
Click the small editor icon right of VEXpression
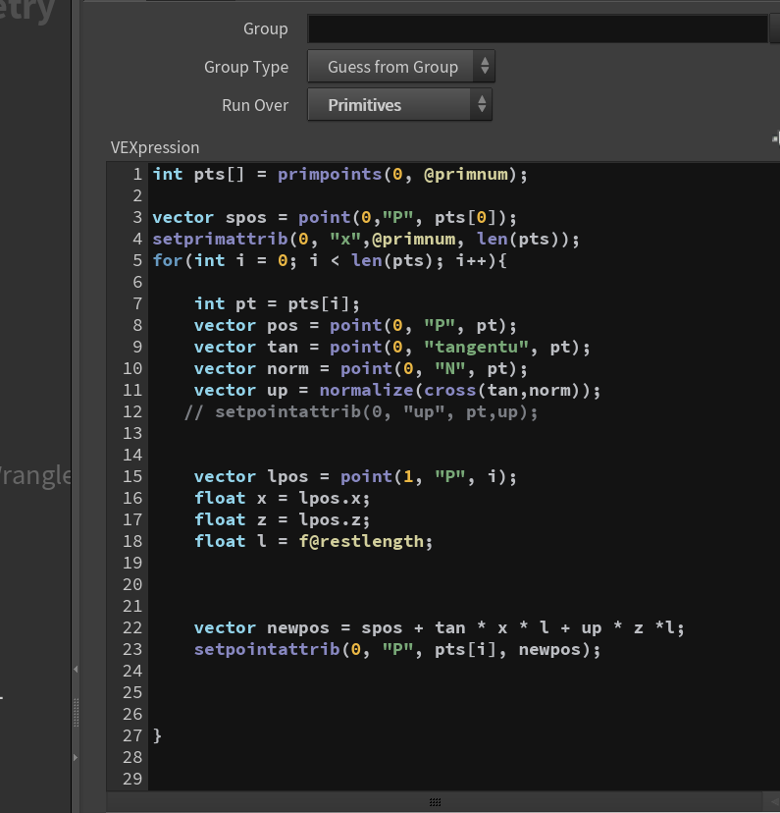(776, 138)
